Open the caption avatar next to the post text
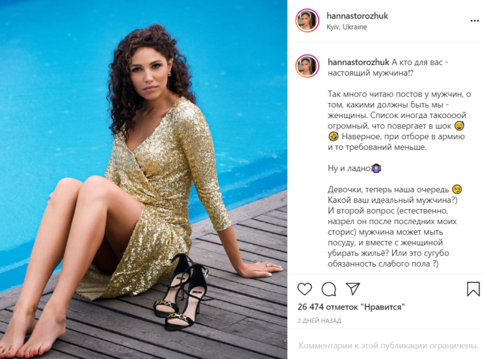Screen dimensions: 484x359 click(307, 66)
